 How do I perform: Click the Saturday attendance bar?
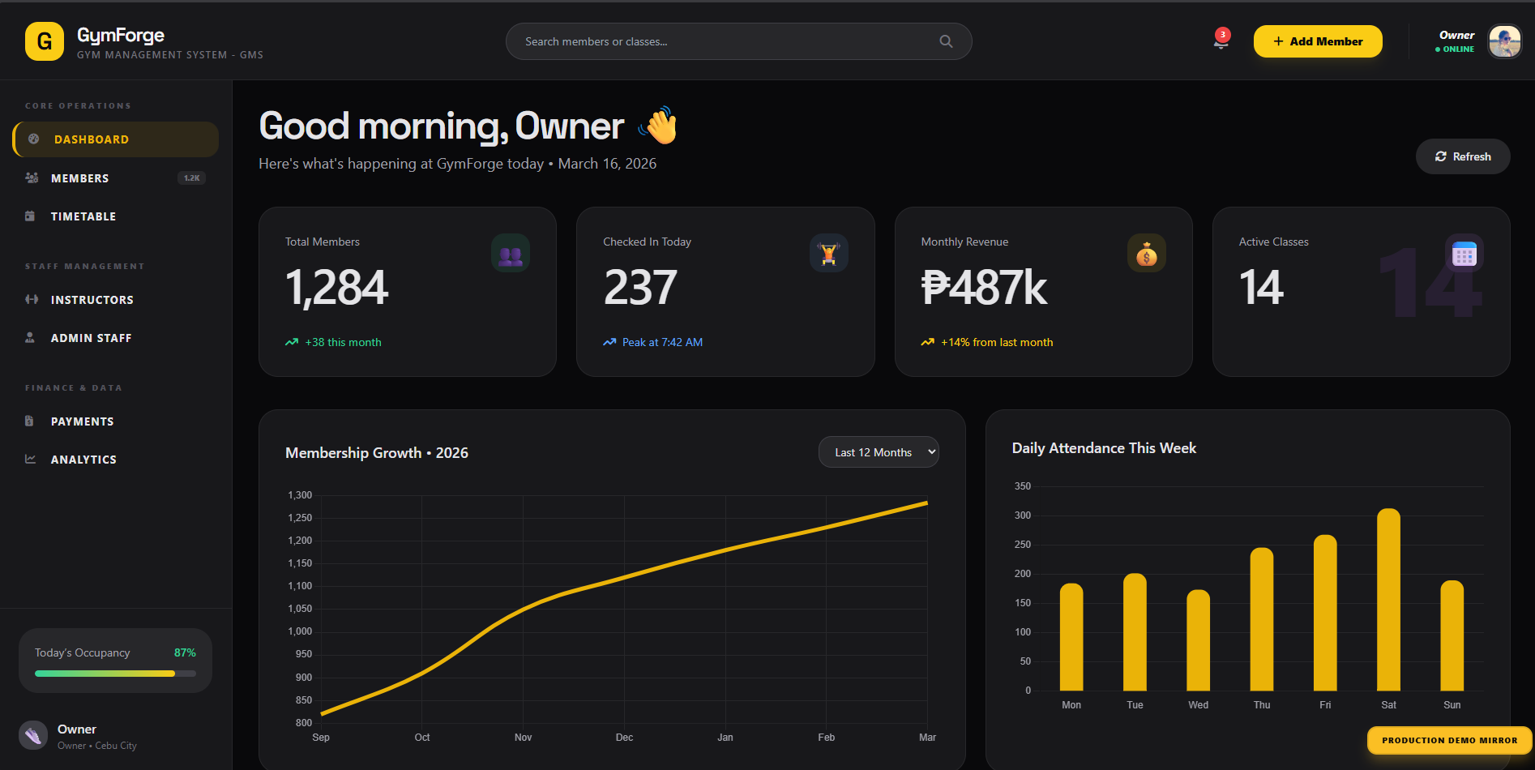click(1388, 600)
